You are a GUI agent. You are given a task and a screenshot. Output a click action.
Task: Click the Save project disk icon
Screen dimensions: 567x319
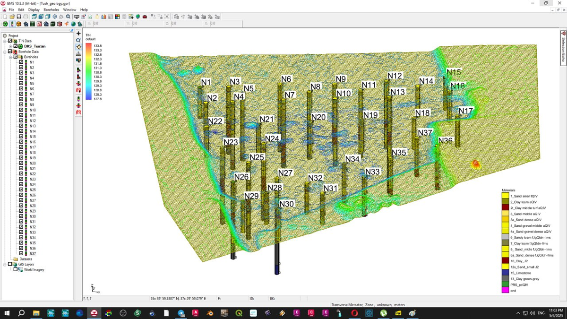[19, 17]
